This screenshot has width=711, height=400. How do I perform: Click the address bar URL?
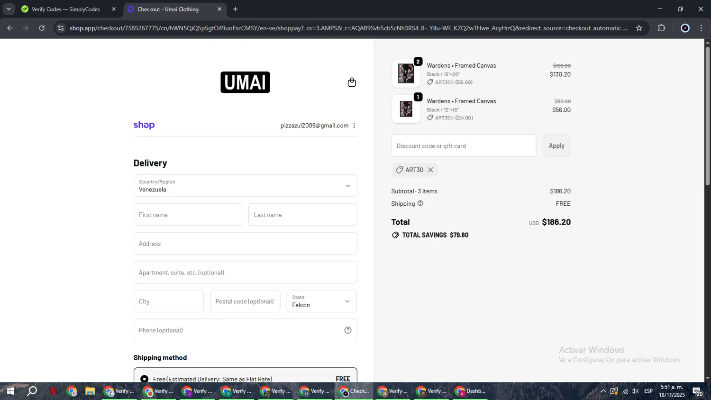(x=348, y=28)
